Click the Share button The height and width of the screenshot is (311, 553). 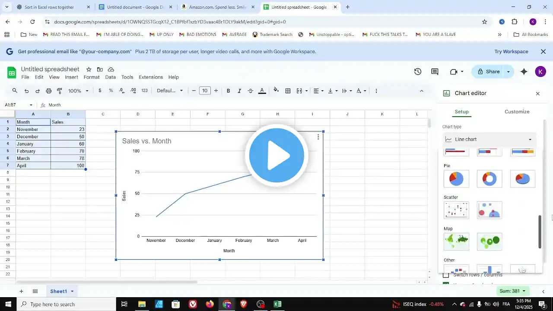point(489,72)
